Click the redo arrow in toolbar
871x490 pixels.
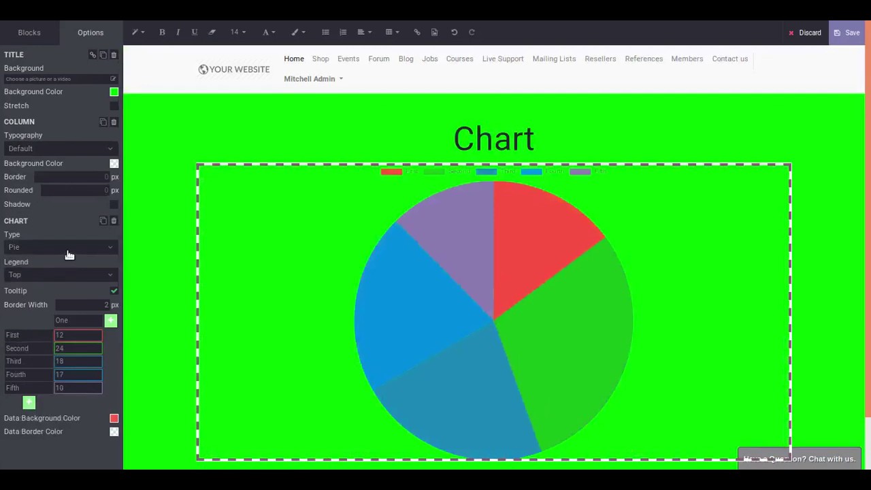click(x=472, y=32)
